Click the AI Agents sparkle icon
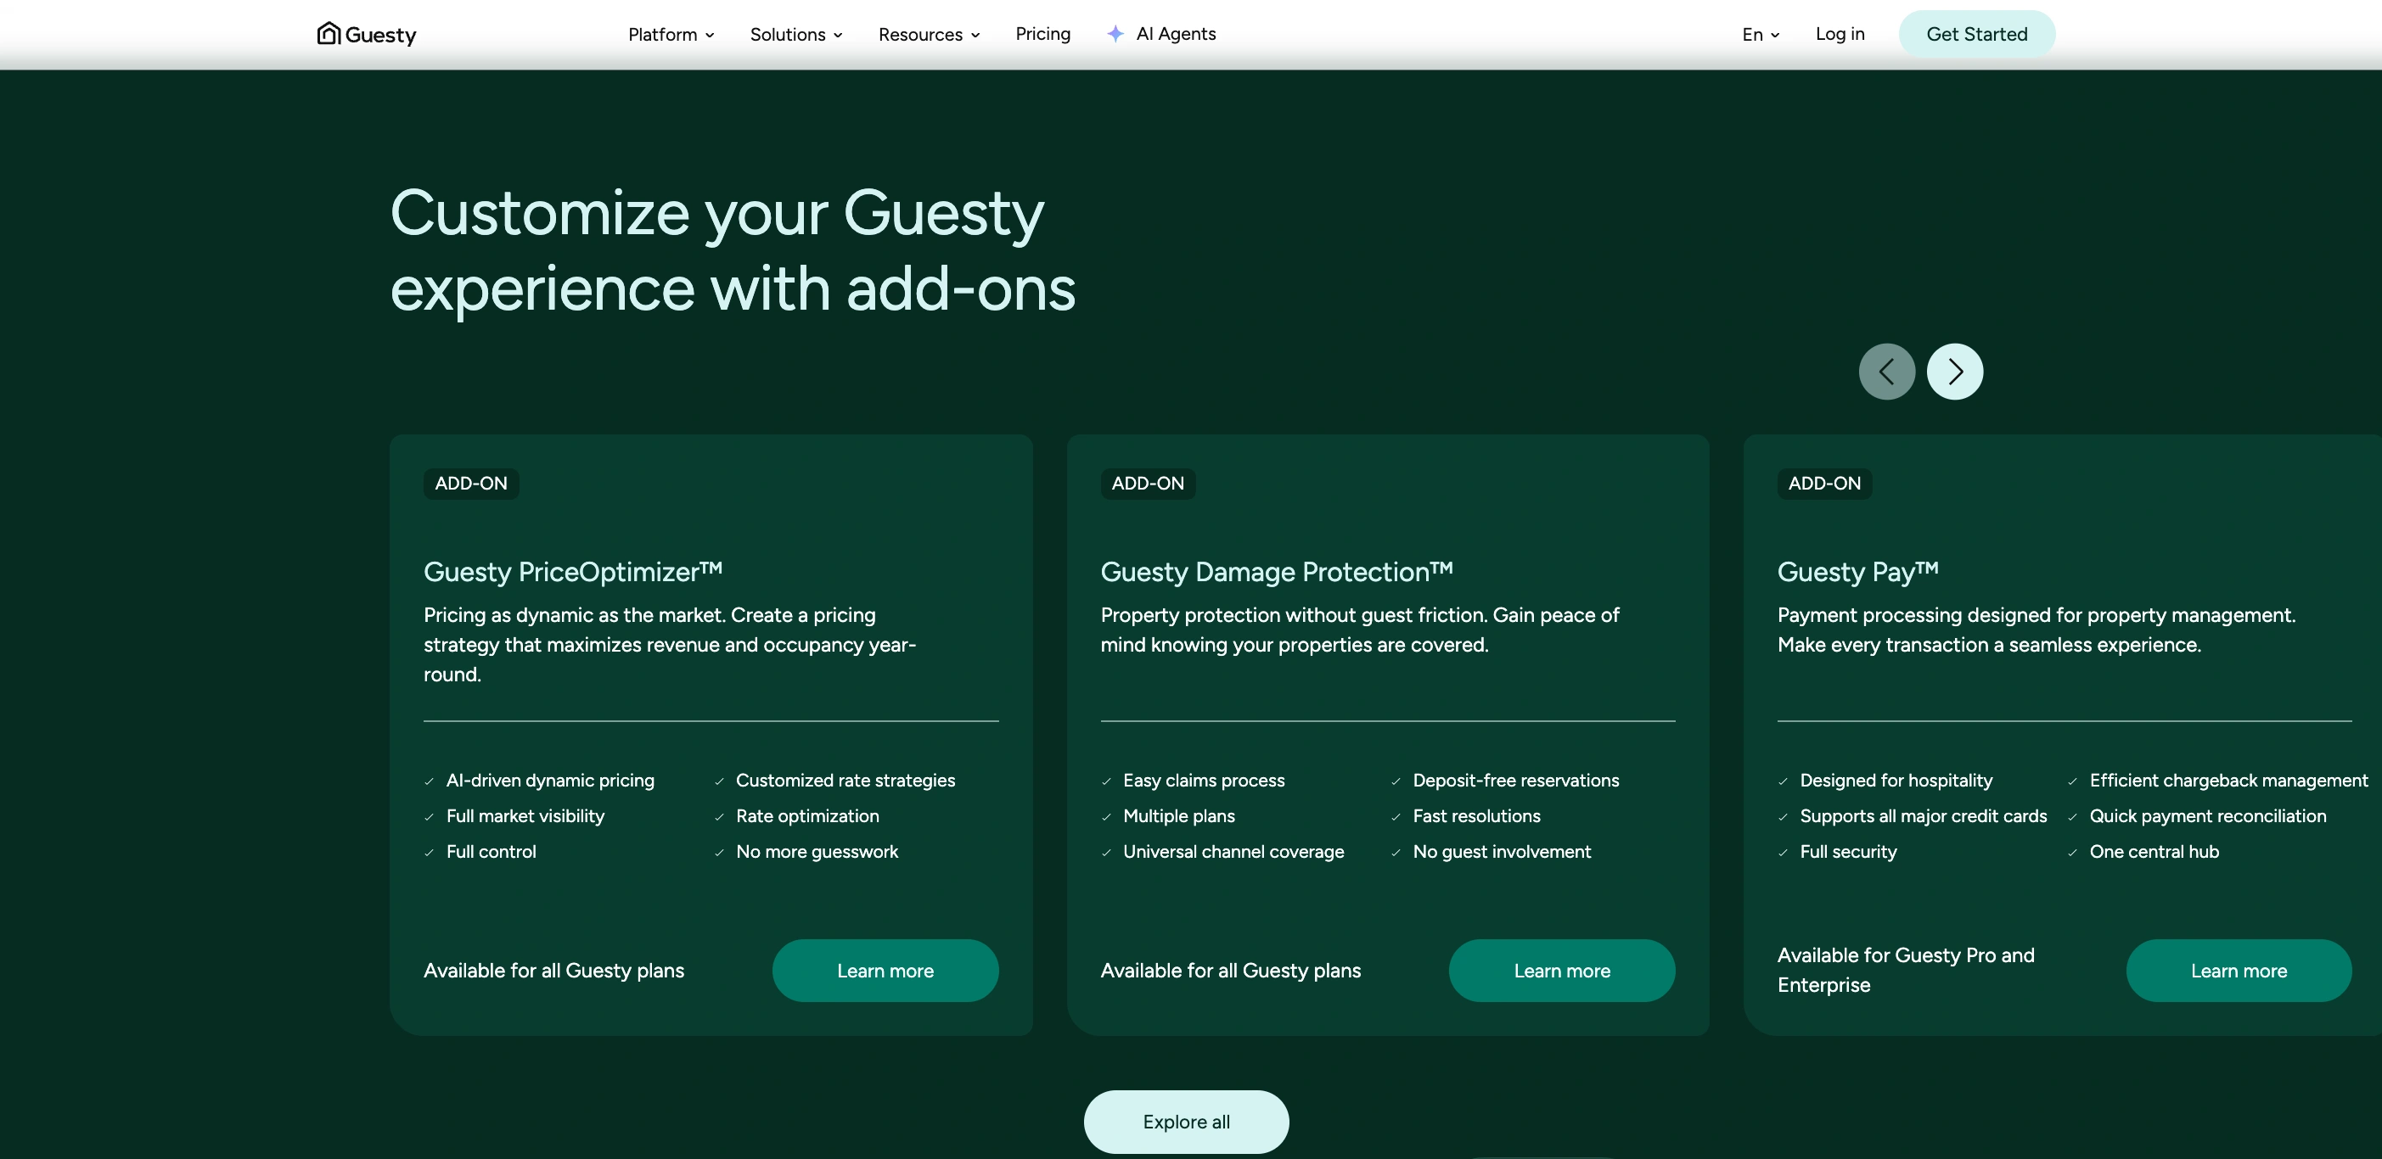This screenshot has height=1159, width=2382. 1115,34
